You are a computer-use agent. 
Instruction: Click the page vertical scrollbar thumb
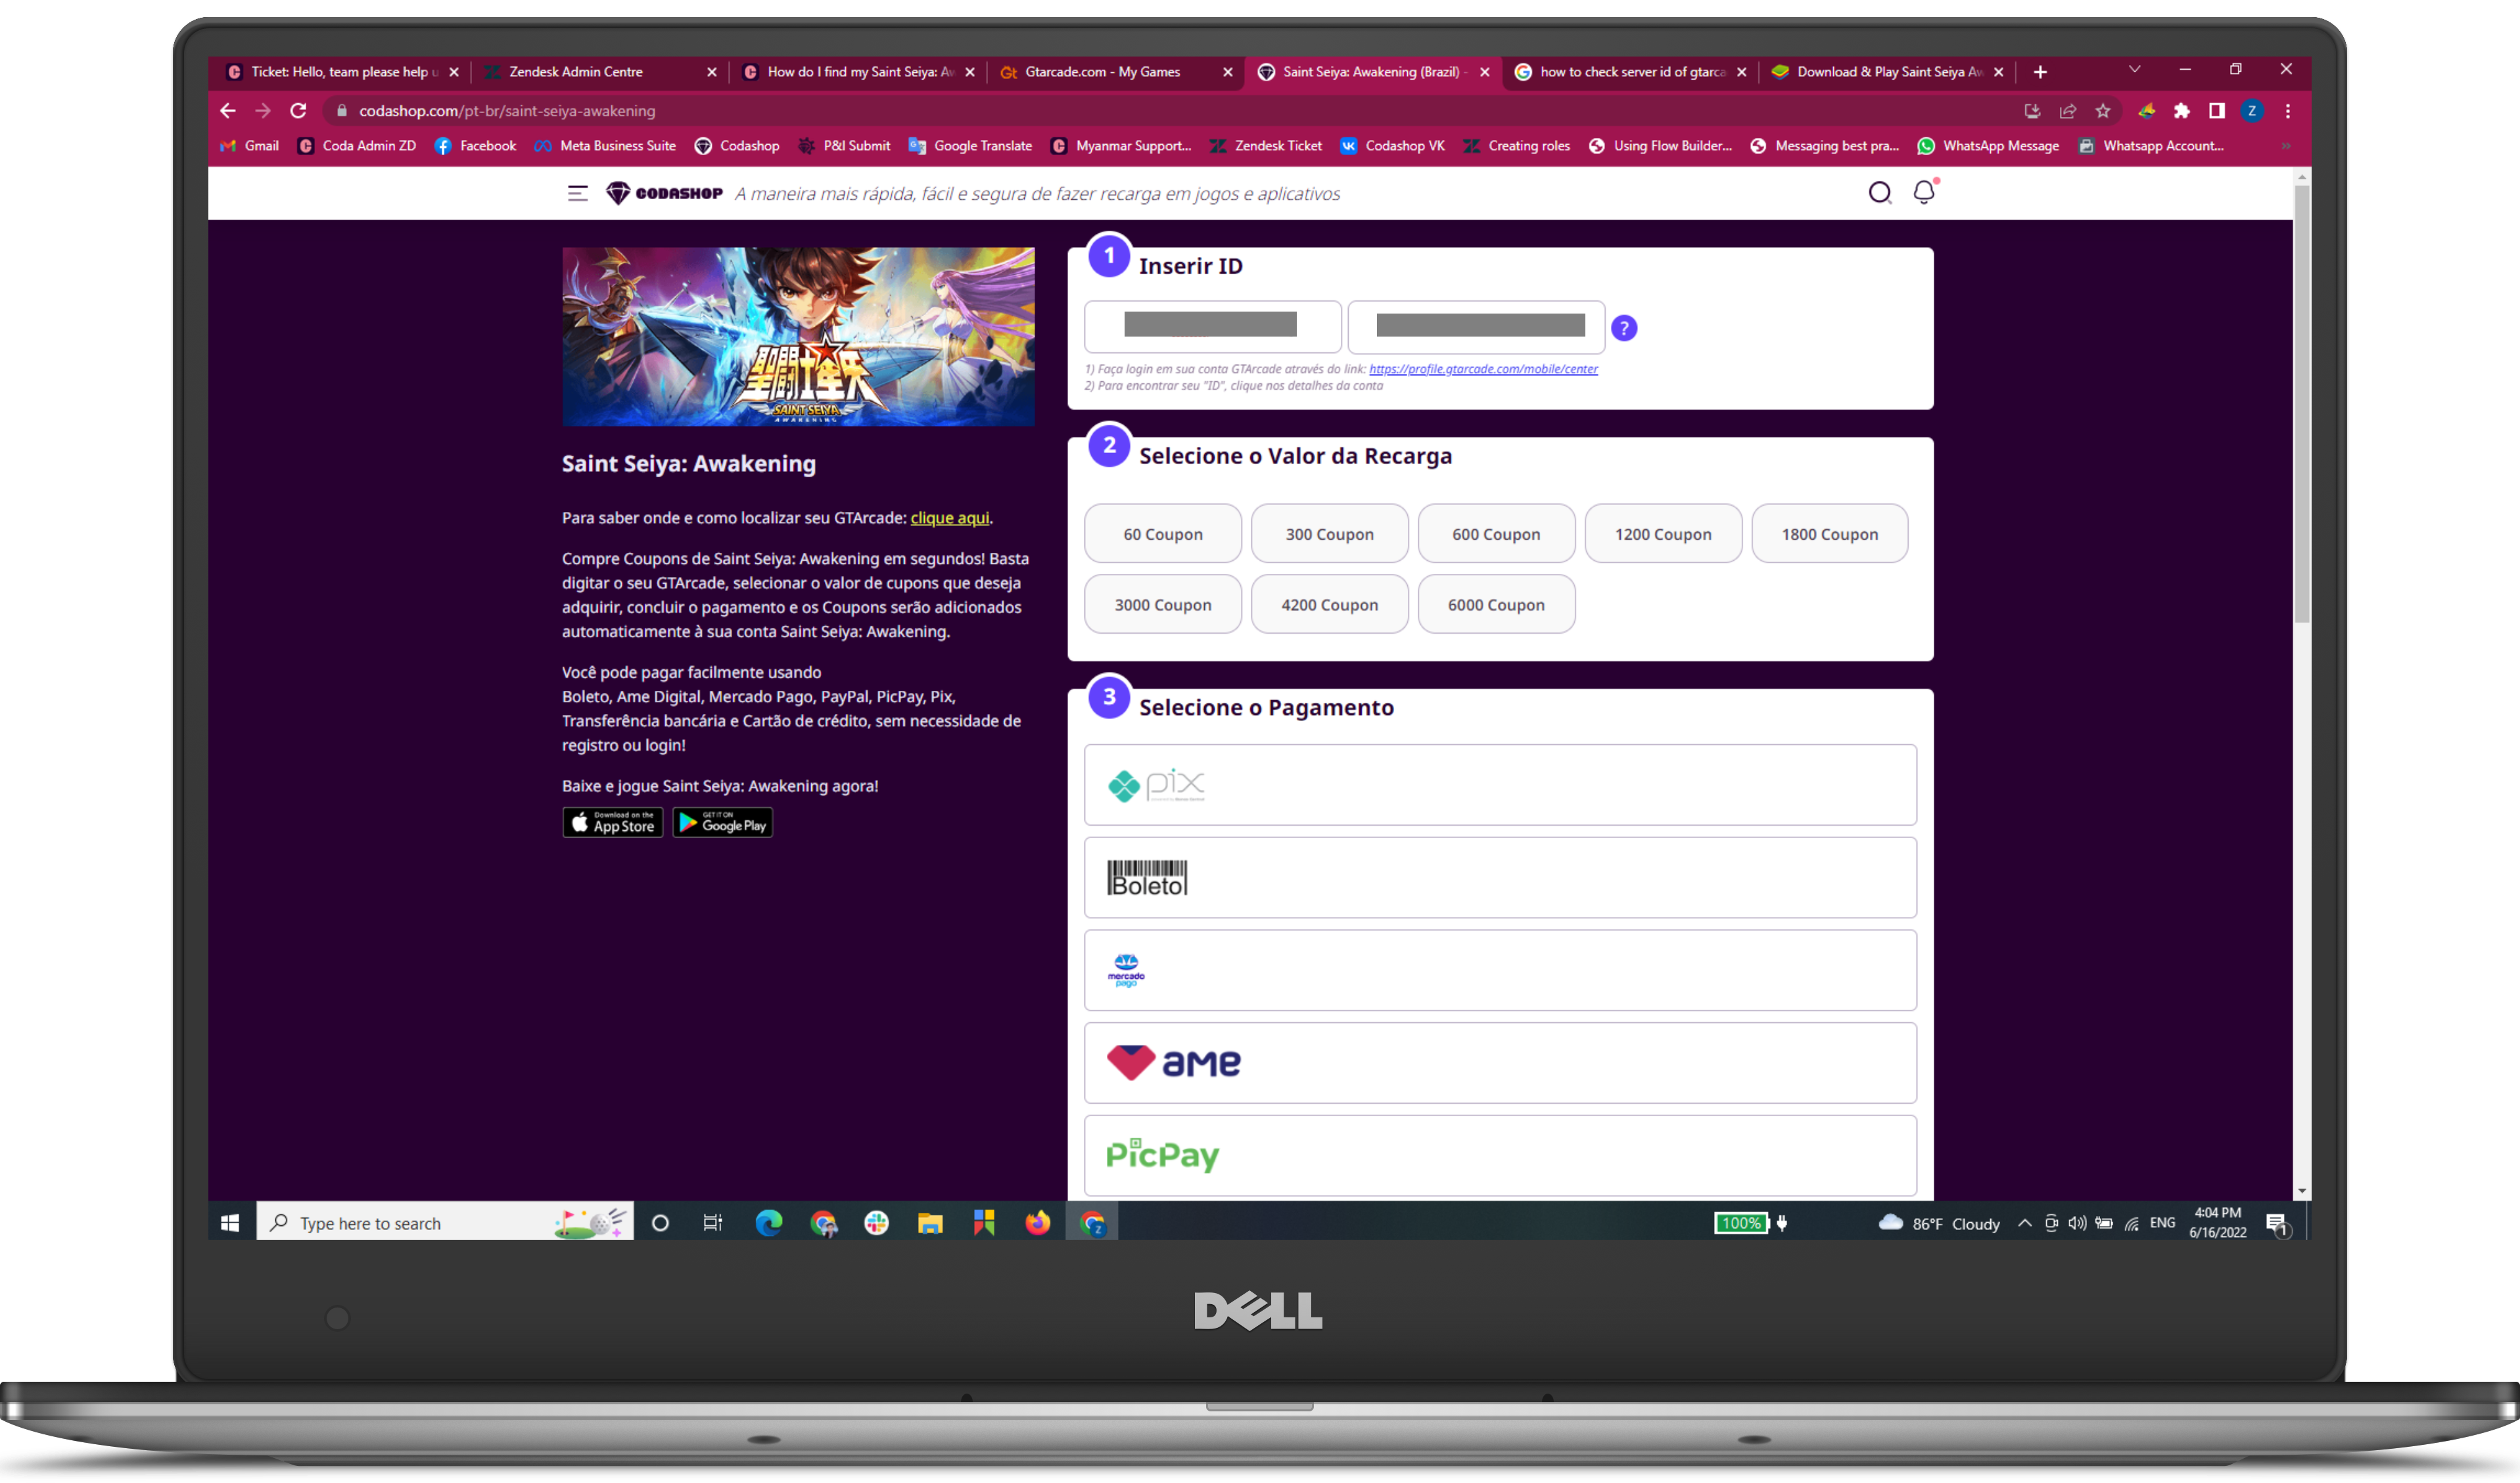pyautogui.click(x=2302, y=403)
